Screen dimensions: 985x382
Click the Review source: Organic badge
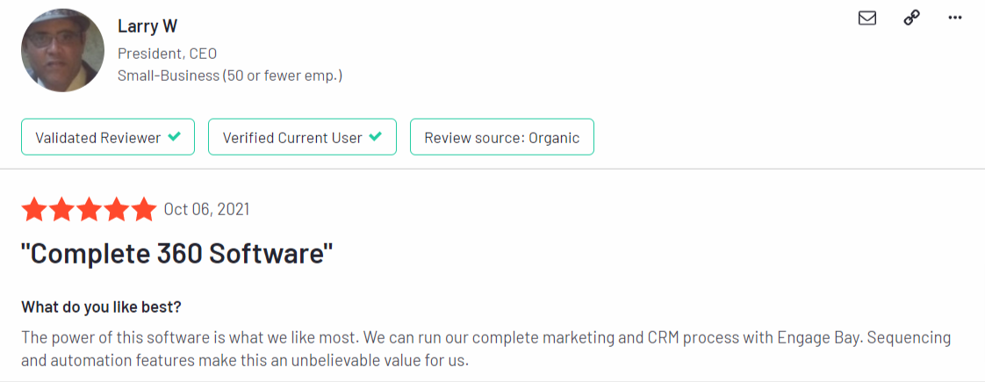(501, 137)
